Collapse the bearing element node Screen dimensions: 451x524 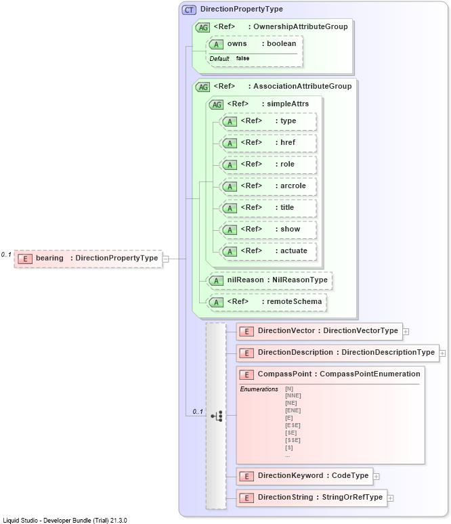[165, 259]
